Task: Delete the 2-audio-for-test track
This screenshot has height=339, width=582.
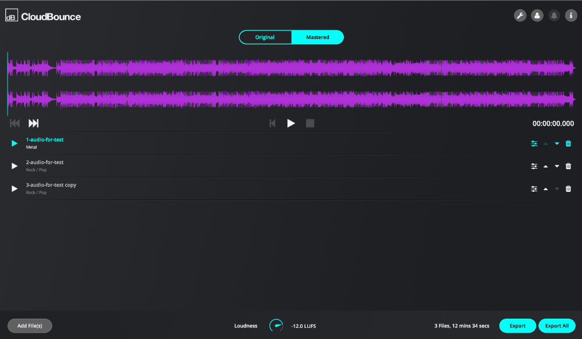Action: pos(568,166)
